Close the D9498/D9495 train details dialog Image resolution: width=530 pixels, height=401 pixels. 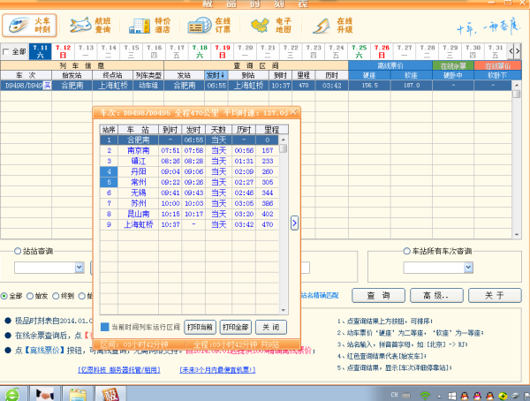point(293,112)
